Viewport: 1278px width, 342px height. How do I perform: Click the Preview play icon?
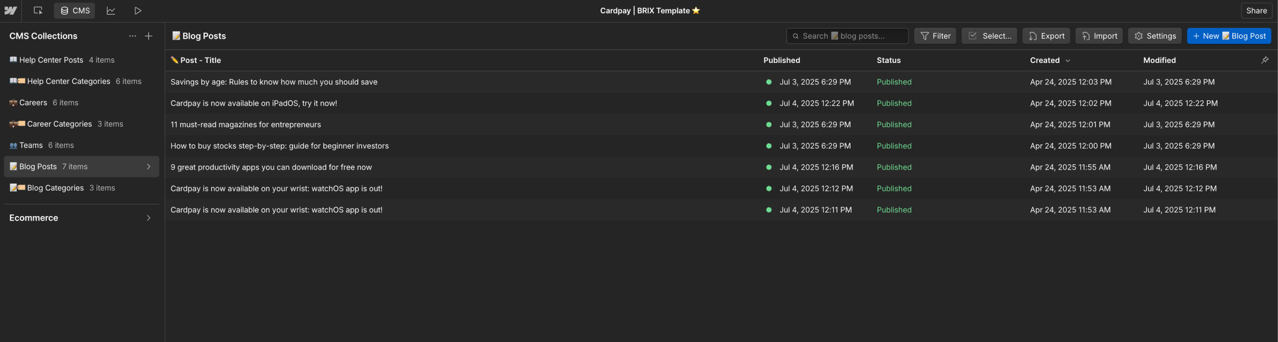[138, 10]
